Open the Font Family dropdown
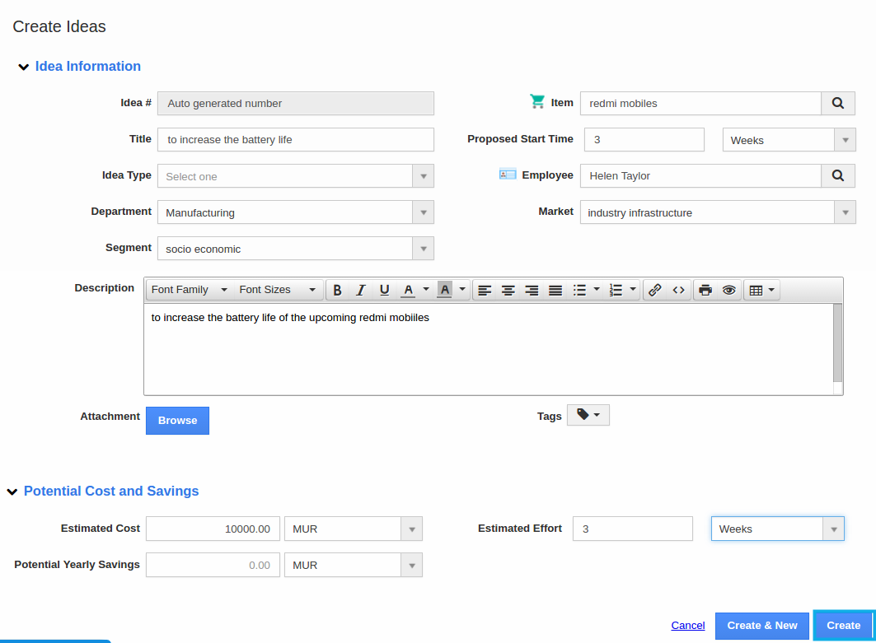876x643 pixels. coord(190,290)
